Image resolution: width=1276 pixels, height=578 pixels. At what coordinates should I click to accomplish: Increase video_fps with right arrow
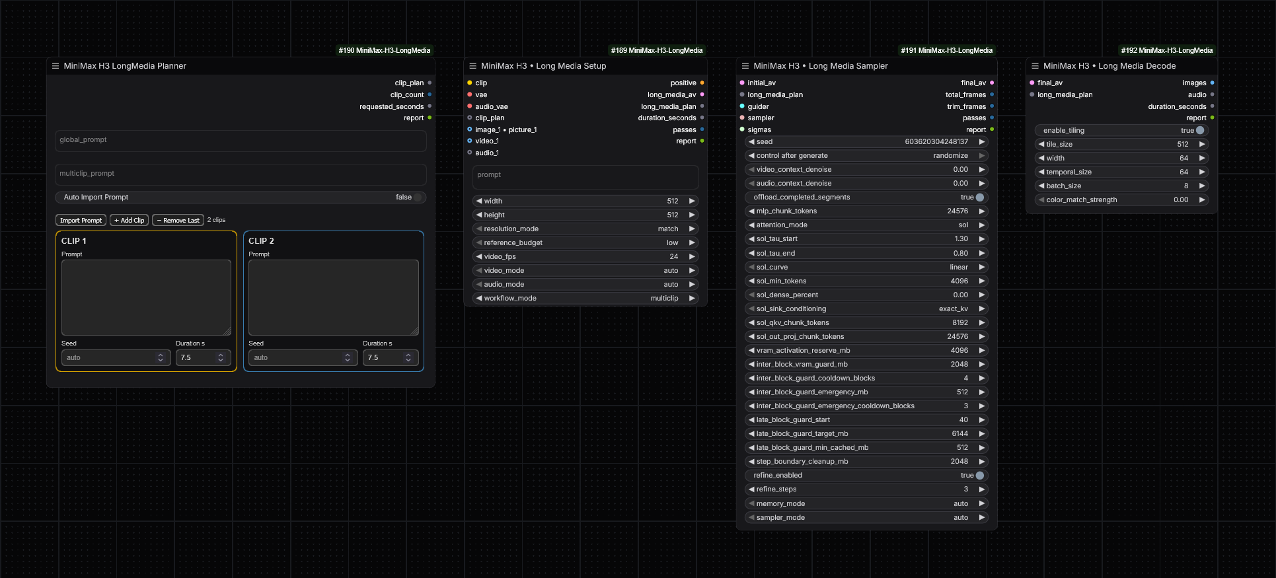click(x=692, y=256)
